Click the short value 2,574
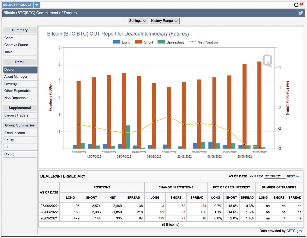 pyautogui.click(x=96, y=206)
